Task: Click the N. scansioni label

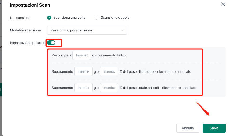Action: pos(20,18)
